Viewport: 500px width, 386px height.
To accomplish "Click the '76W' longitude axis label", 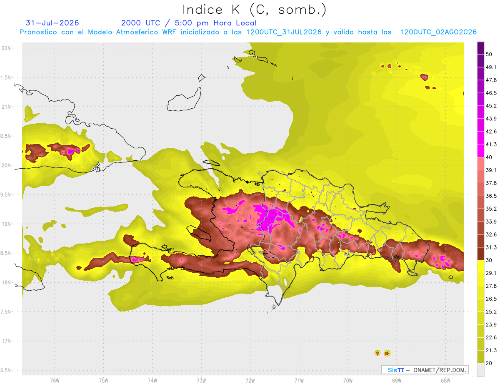I will pyautogui.click(x=55, y=381).
